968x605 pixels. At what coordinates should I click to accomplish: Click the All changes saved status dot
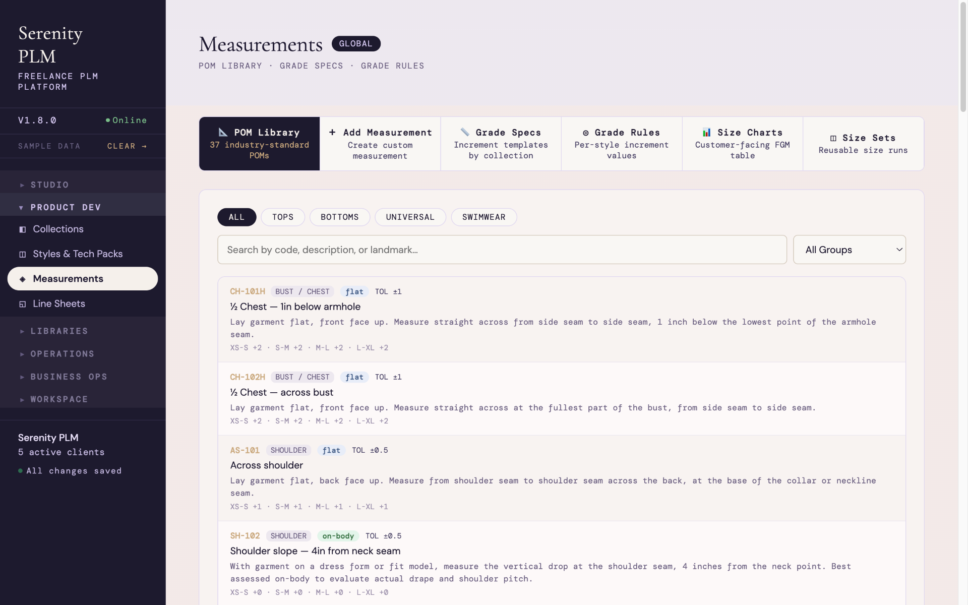[x=20, y=471]
